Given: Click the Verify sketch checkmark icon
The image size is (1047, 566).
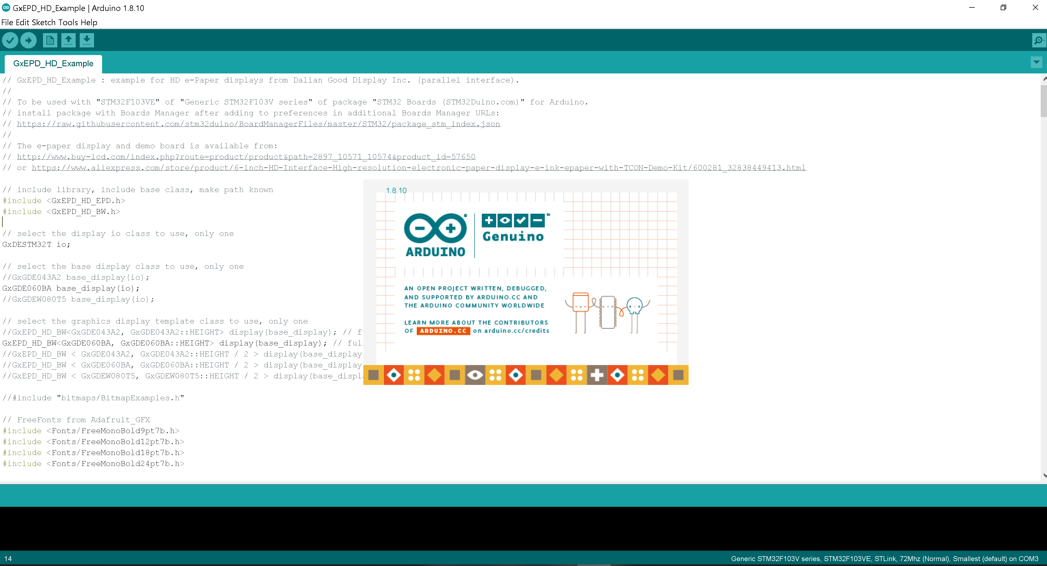Looking at the screenshot, I should [10, 40].
